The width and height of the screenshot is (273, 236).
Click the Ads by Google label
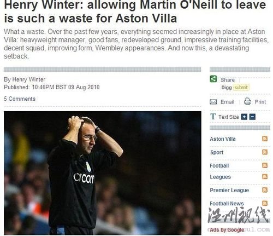(x=227, y=230)
